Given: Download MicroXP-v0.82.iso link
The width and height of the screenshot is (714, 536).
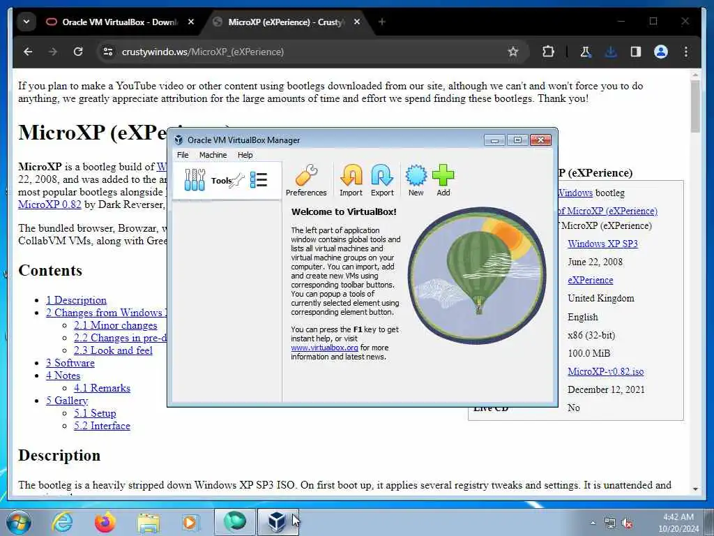Looking at the screenshot, I should coord(606,371).
